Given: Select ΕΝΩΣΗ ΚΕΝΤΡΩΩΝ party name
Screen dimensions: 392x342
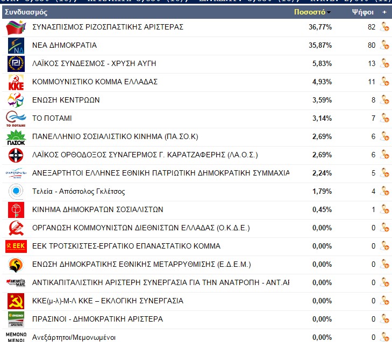Looking at the screenshot, I should [x=66, y=100].
